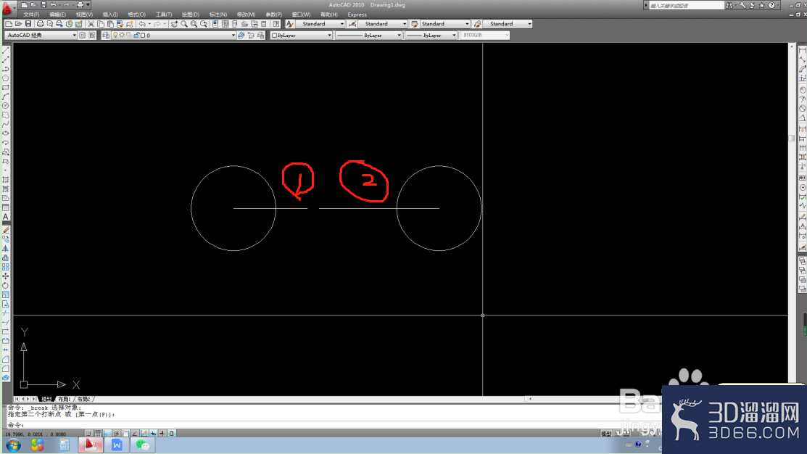This screenshot has height=454, width=807.
Task: Open the Layer Properties Manager
Action: click(x=106, y=35)
